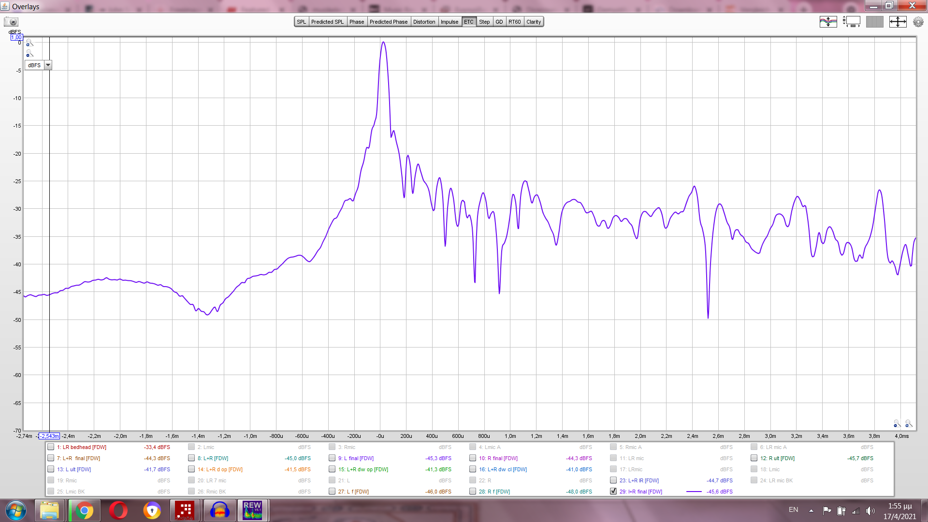Enable trace 15: L+R dw op [FDW]
928x522 pixels.
[332, 469]
